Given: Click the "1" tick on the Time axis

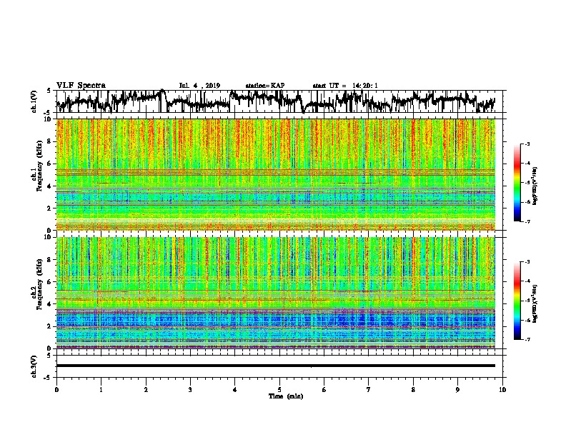Looking at the screenshot, I should (x=101, y=390).
